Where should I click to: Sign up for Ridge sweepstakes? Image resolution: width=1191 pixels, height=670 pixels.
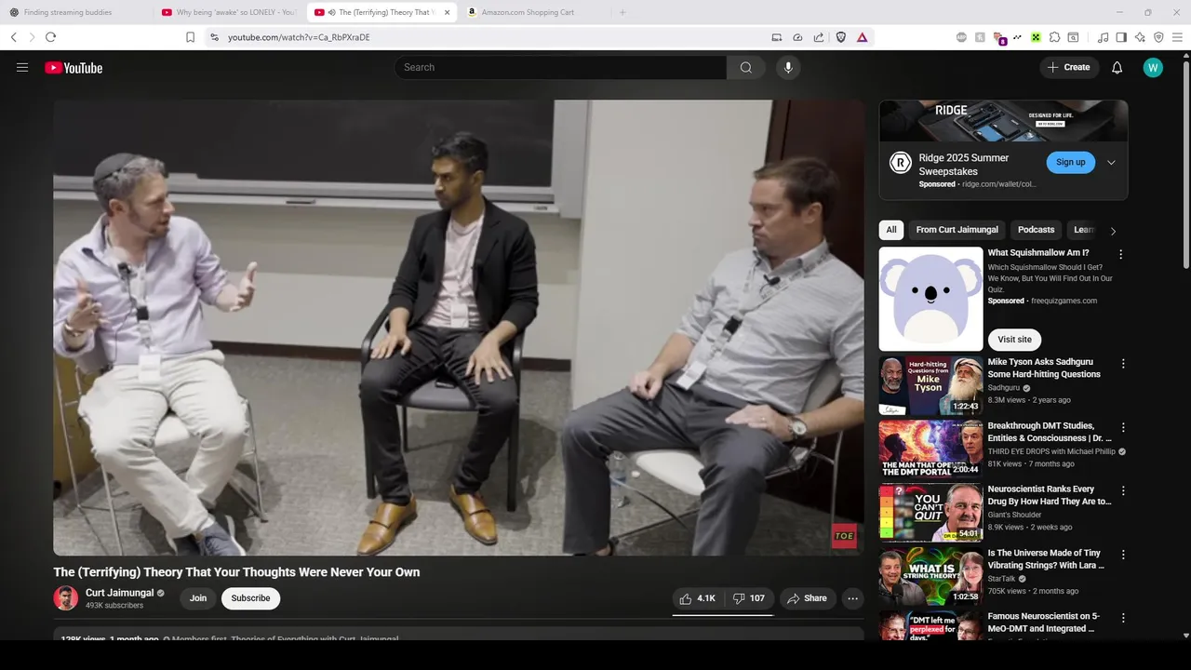[1070, 162]
